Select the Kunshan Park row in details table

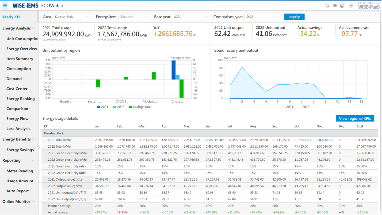point(54,133)
